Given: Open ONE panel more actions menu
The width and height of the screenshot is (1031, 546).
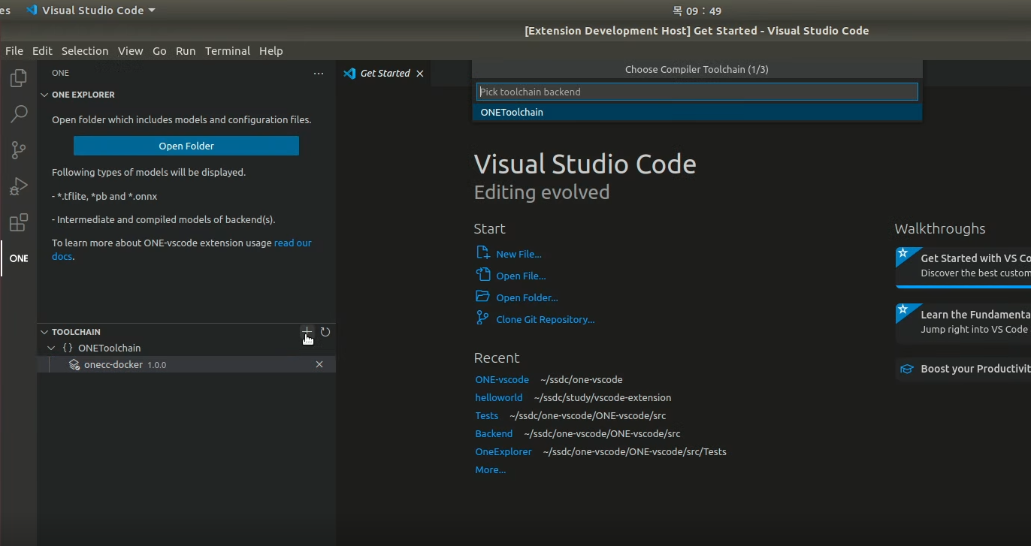Looking at the screenshot, I should point(319,73).
